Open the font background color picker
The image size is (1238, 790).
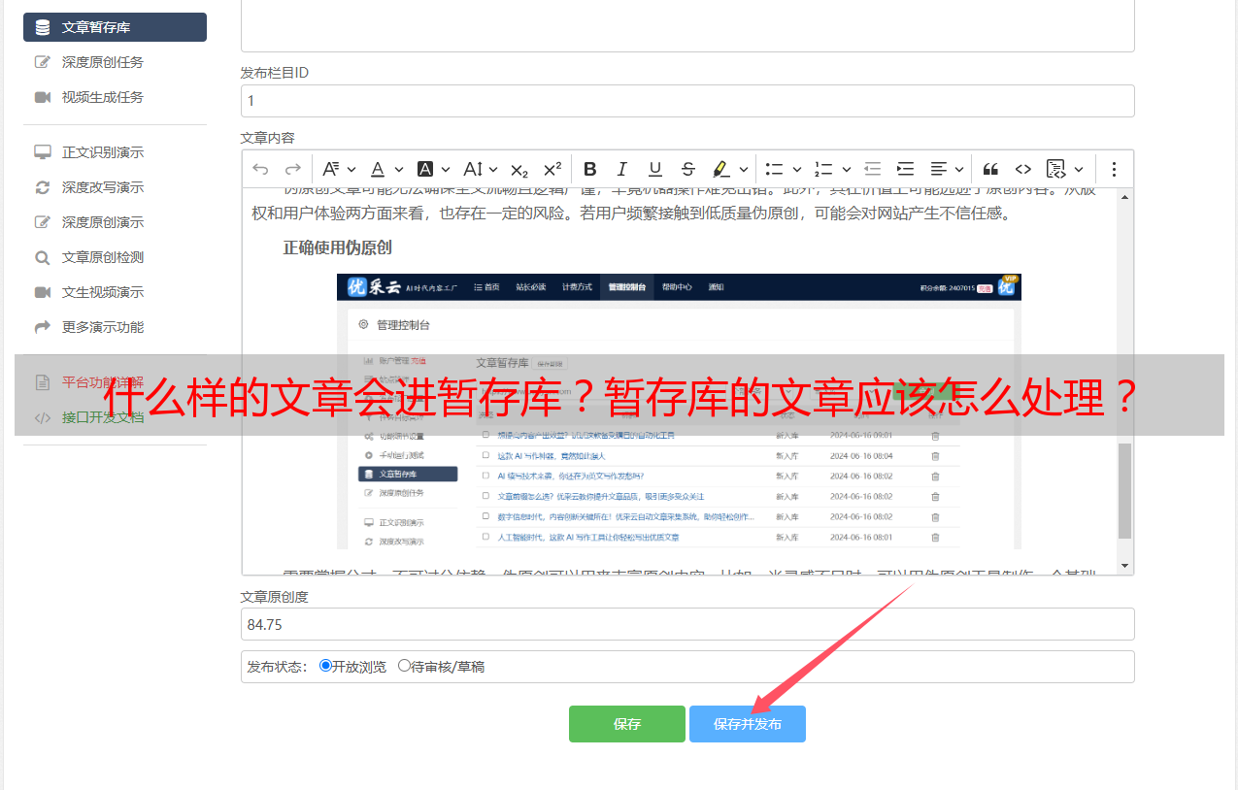click(x=434, y=169)
